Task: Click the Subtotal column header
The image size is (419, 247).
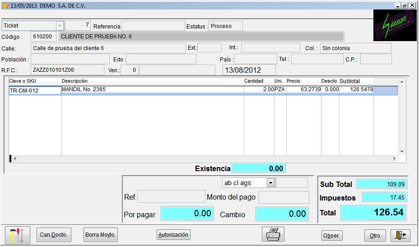Action: [356, 81]
